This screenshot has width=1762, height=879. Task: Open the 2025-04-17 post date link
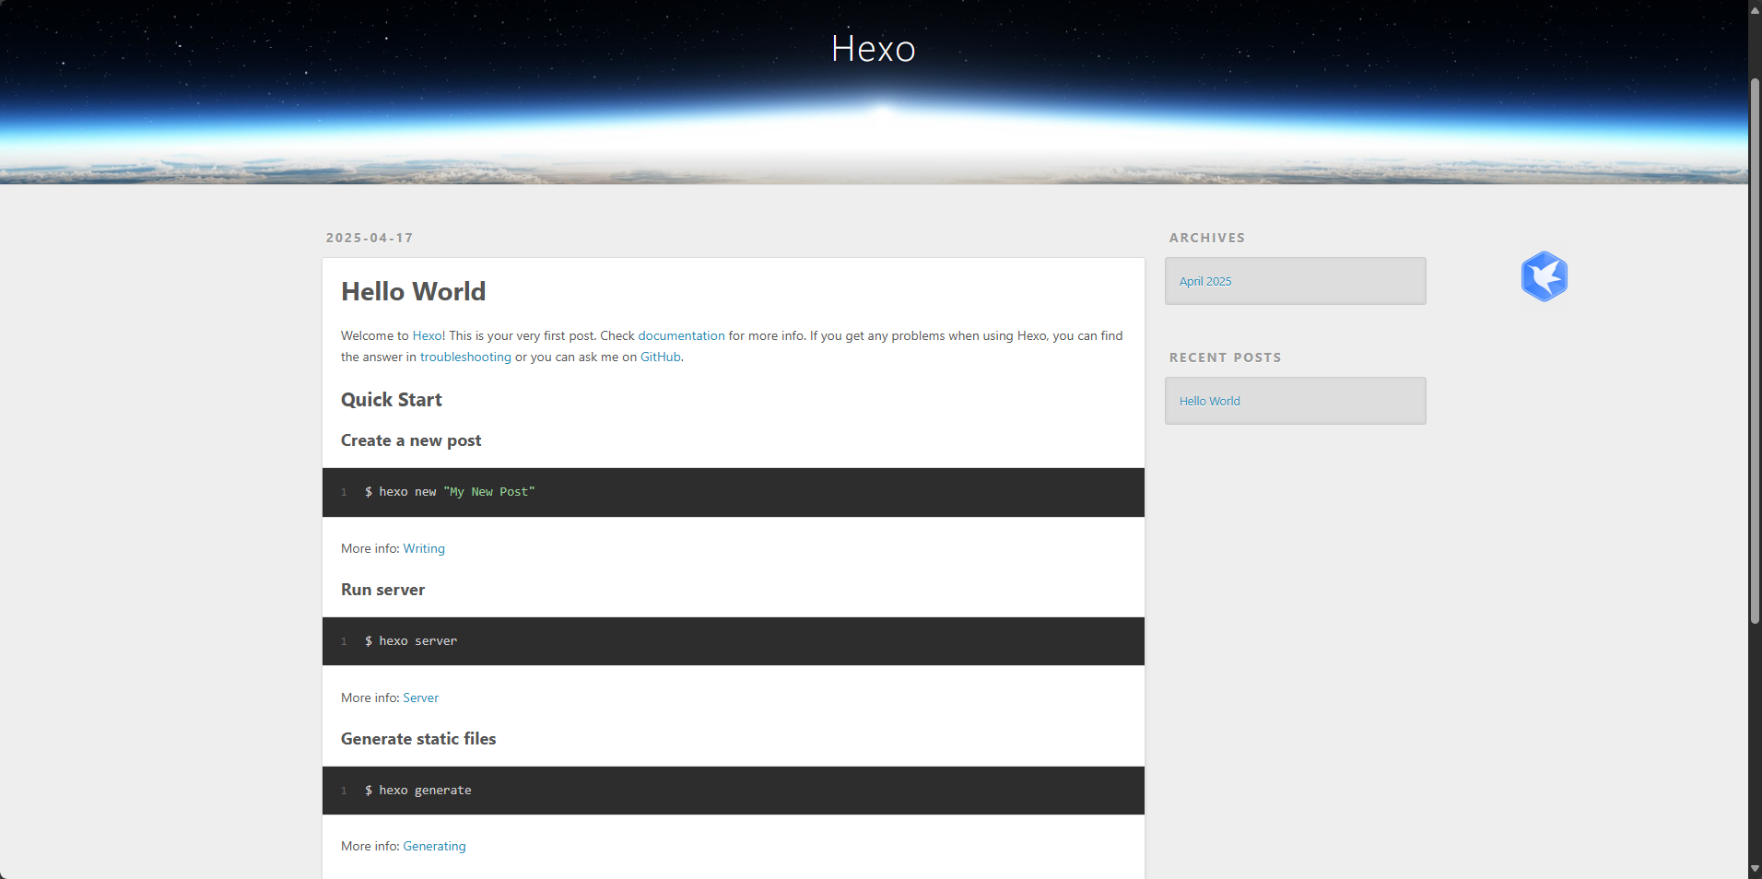(370, 238)
